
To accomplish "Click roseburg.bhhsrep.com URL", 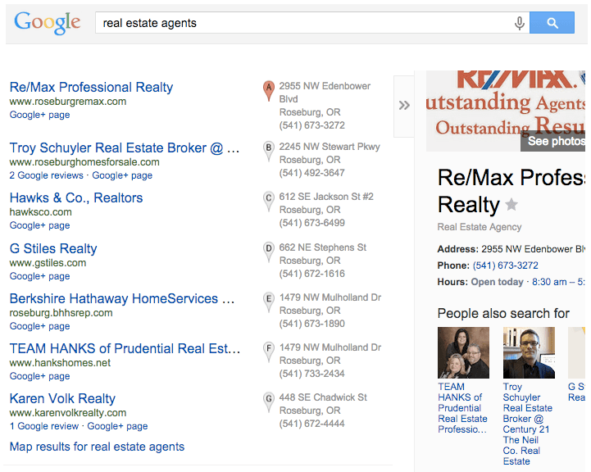I will [61, 313].
